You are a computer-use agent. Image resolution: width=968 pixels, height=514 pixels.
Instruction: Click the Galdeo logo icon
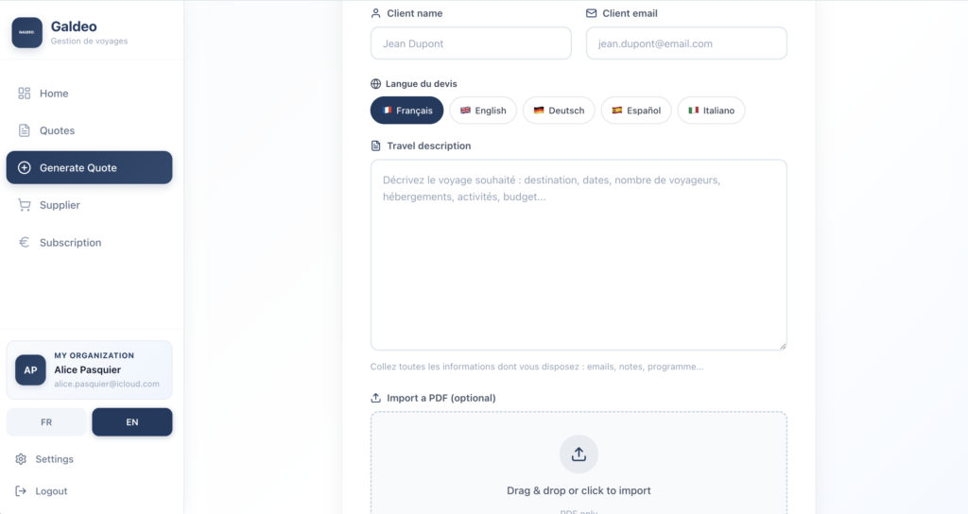(x=27, y=32)
